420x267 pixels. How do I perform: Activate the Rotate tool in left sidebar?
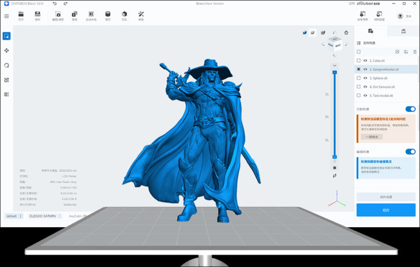click(7, 65)
